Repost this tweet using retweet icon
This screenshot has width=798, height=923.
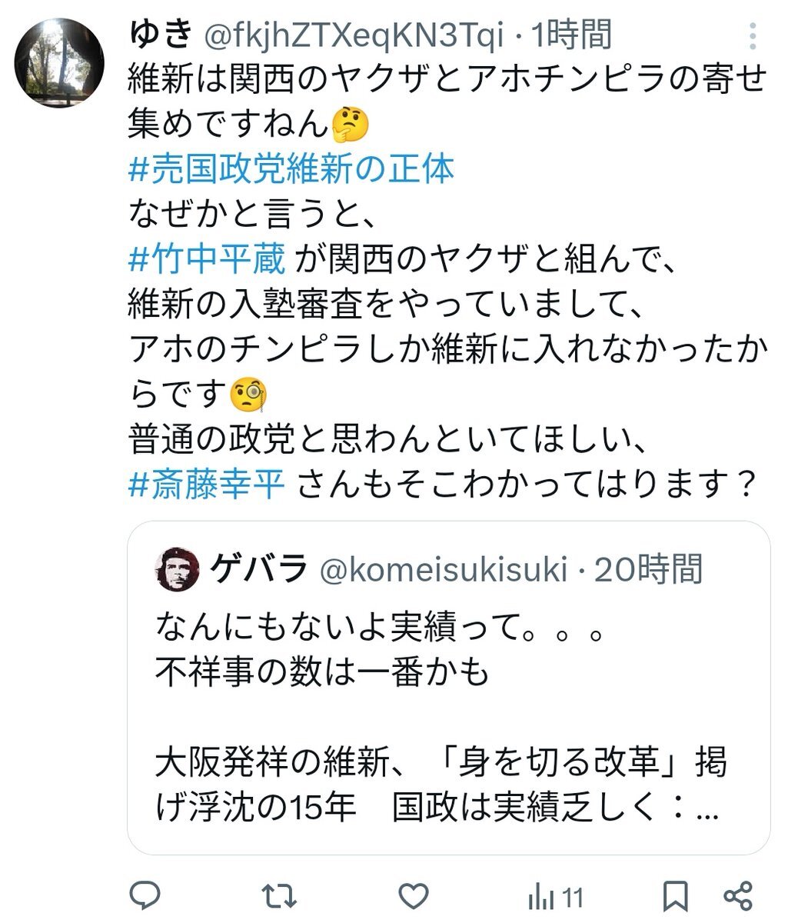279,896
